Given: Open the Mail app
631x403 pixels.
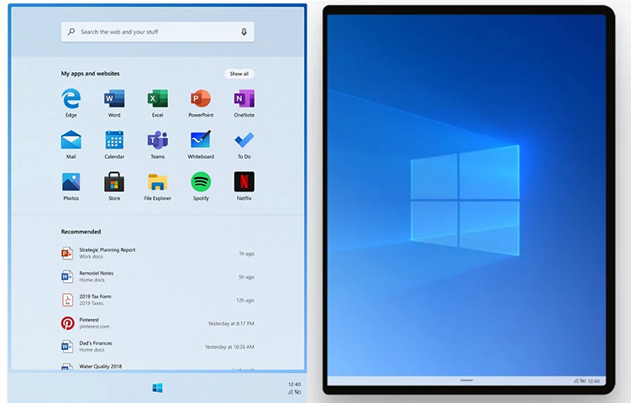Looking at the screenshot, I should 71,140.
